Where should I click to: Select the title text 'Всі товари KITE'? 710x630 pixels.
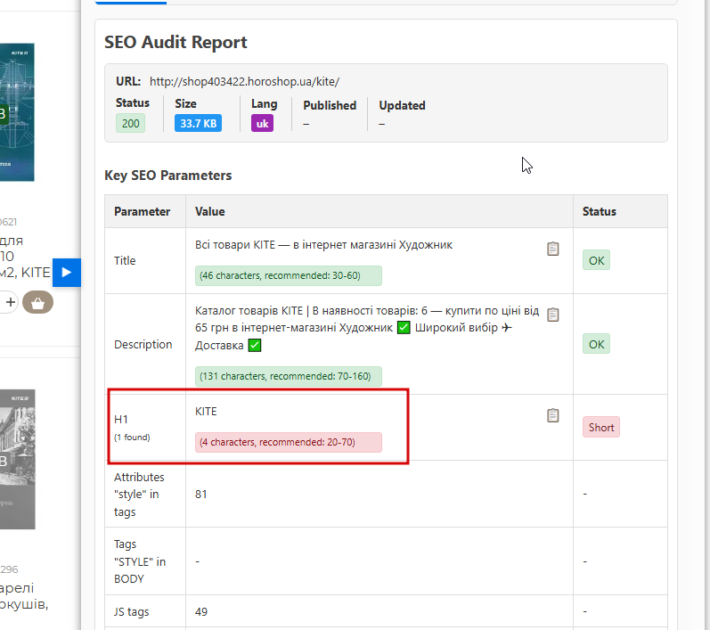click(235, 244)
